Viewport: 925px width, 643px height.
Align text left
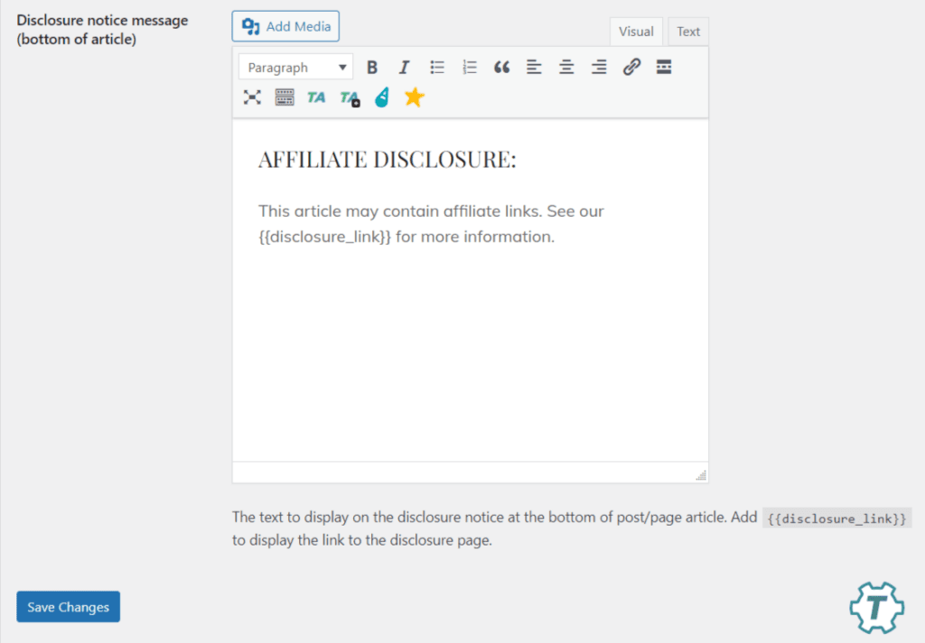(534, 67)
